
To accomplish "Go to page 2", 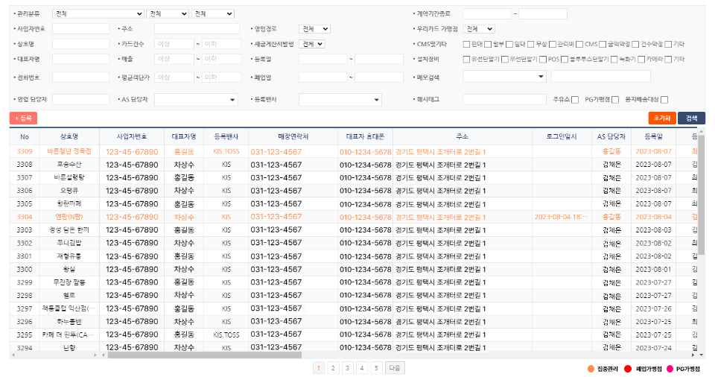I will point(333,368).
